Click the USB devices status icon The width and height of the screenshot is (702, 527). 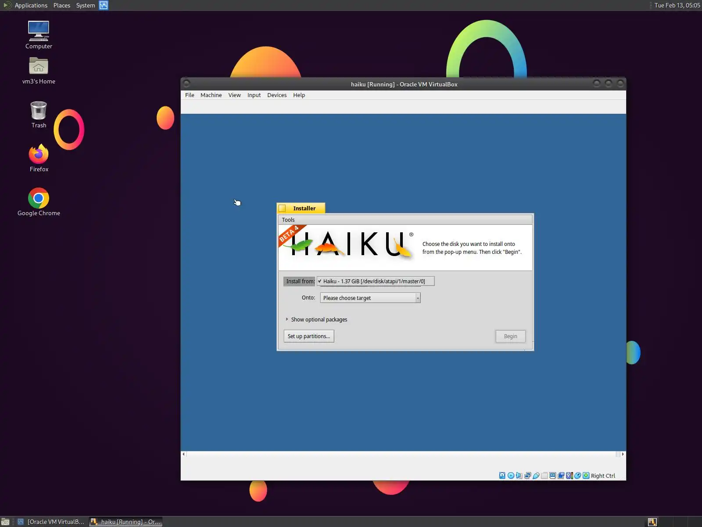(x=536, y=476)
